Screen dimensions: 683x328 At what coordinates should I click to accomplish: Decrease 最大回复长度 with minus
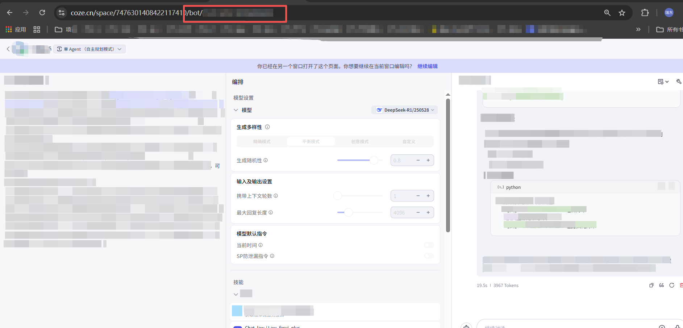(x=418, y=212)
